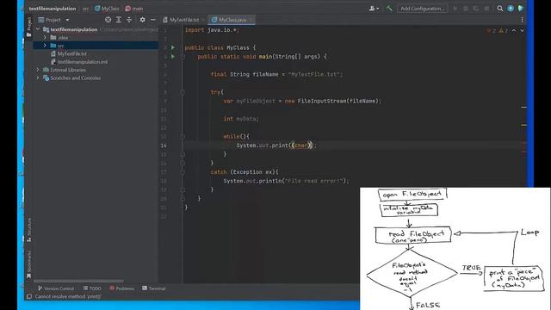Fold the main method gutter marker
551x310 pixels.
coord(183,56)
